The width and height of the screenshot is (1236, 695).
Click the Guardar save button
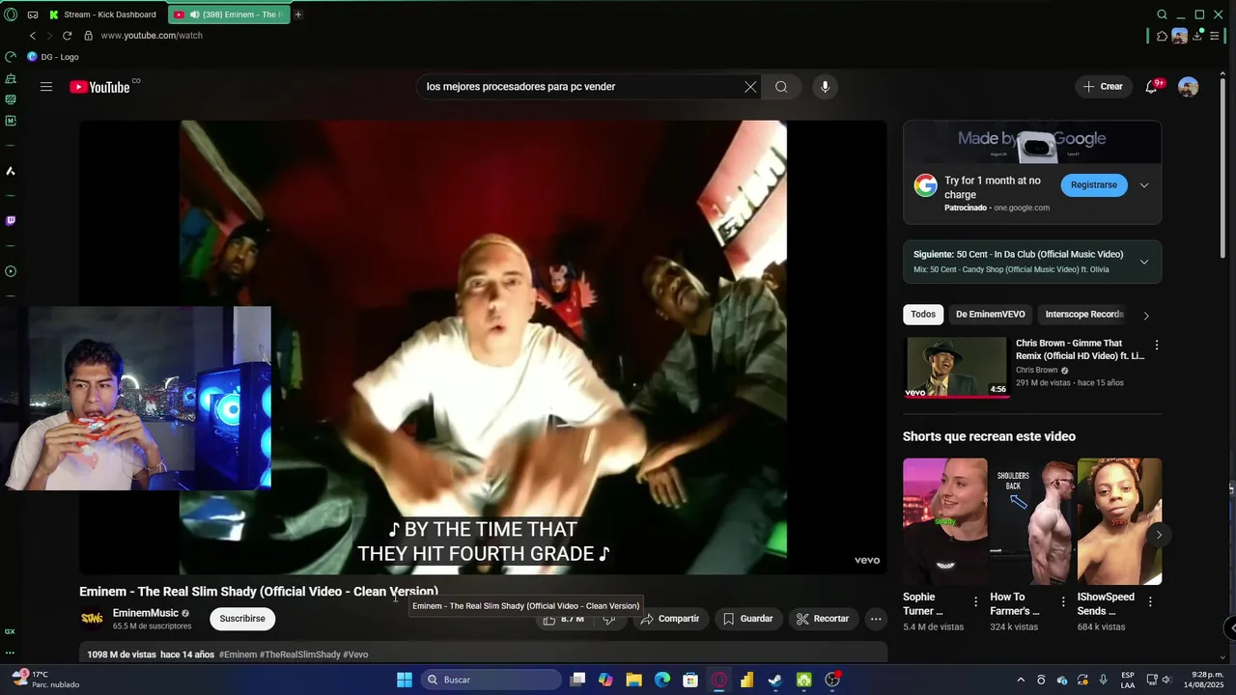pyautogui.click(x=747, y=619)
